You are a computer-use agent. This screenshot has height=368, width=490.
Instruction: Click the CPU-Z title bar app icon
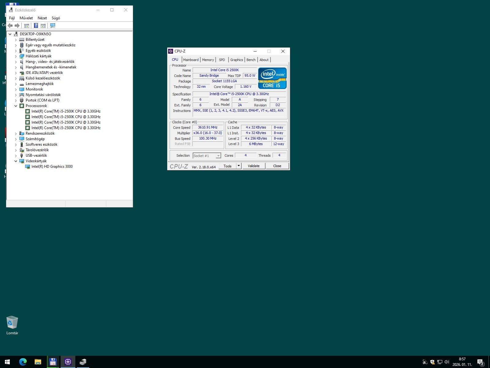coord(171,51)
